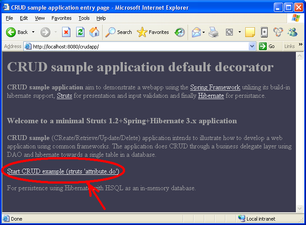Open the Struts link

point(64,96)
